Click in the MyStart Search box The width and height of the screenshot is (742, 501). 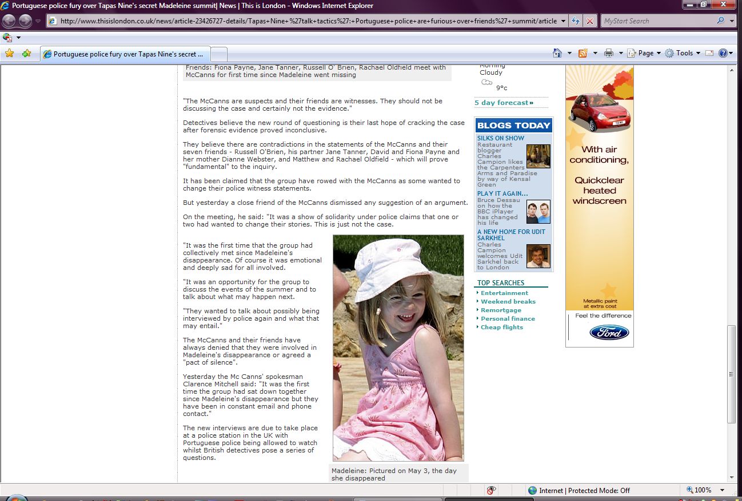(x=657, y=21)
